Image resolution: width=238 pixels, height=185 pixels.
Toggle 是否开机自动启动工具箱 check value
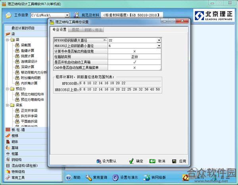pos(134,62)
